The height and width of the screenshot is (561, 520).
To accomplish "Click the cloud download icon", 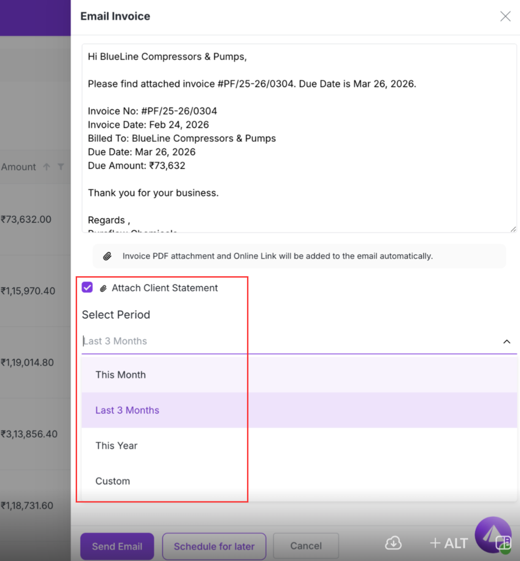I will coord(393,543).
